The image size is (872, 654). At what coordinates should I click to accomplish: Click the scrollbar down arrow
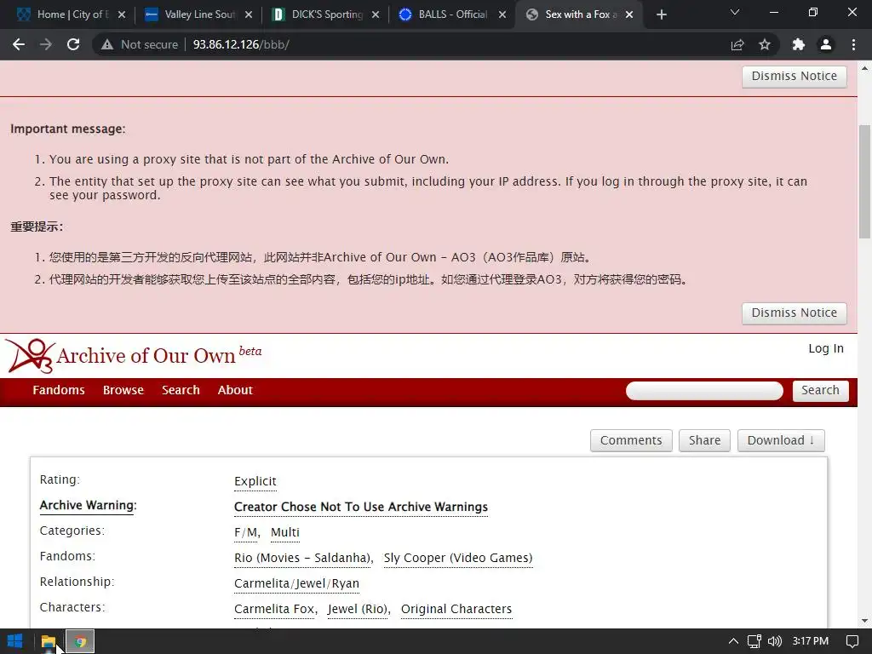864,621
